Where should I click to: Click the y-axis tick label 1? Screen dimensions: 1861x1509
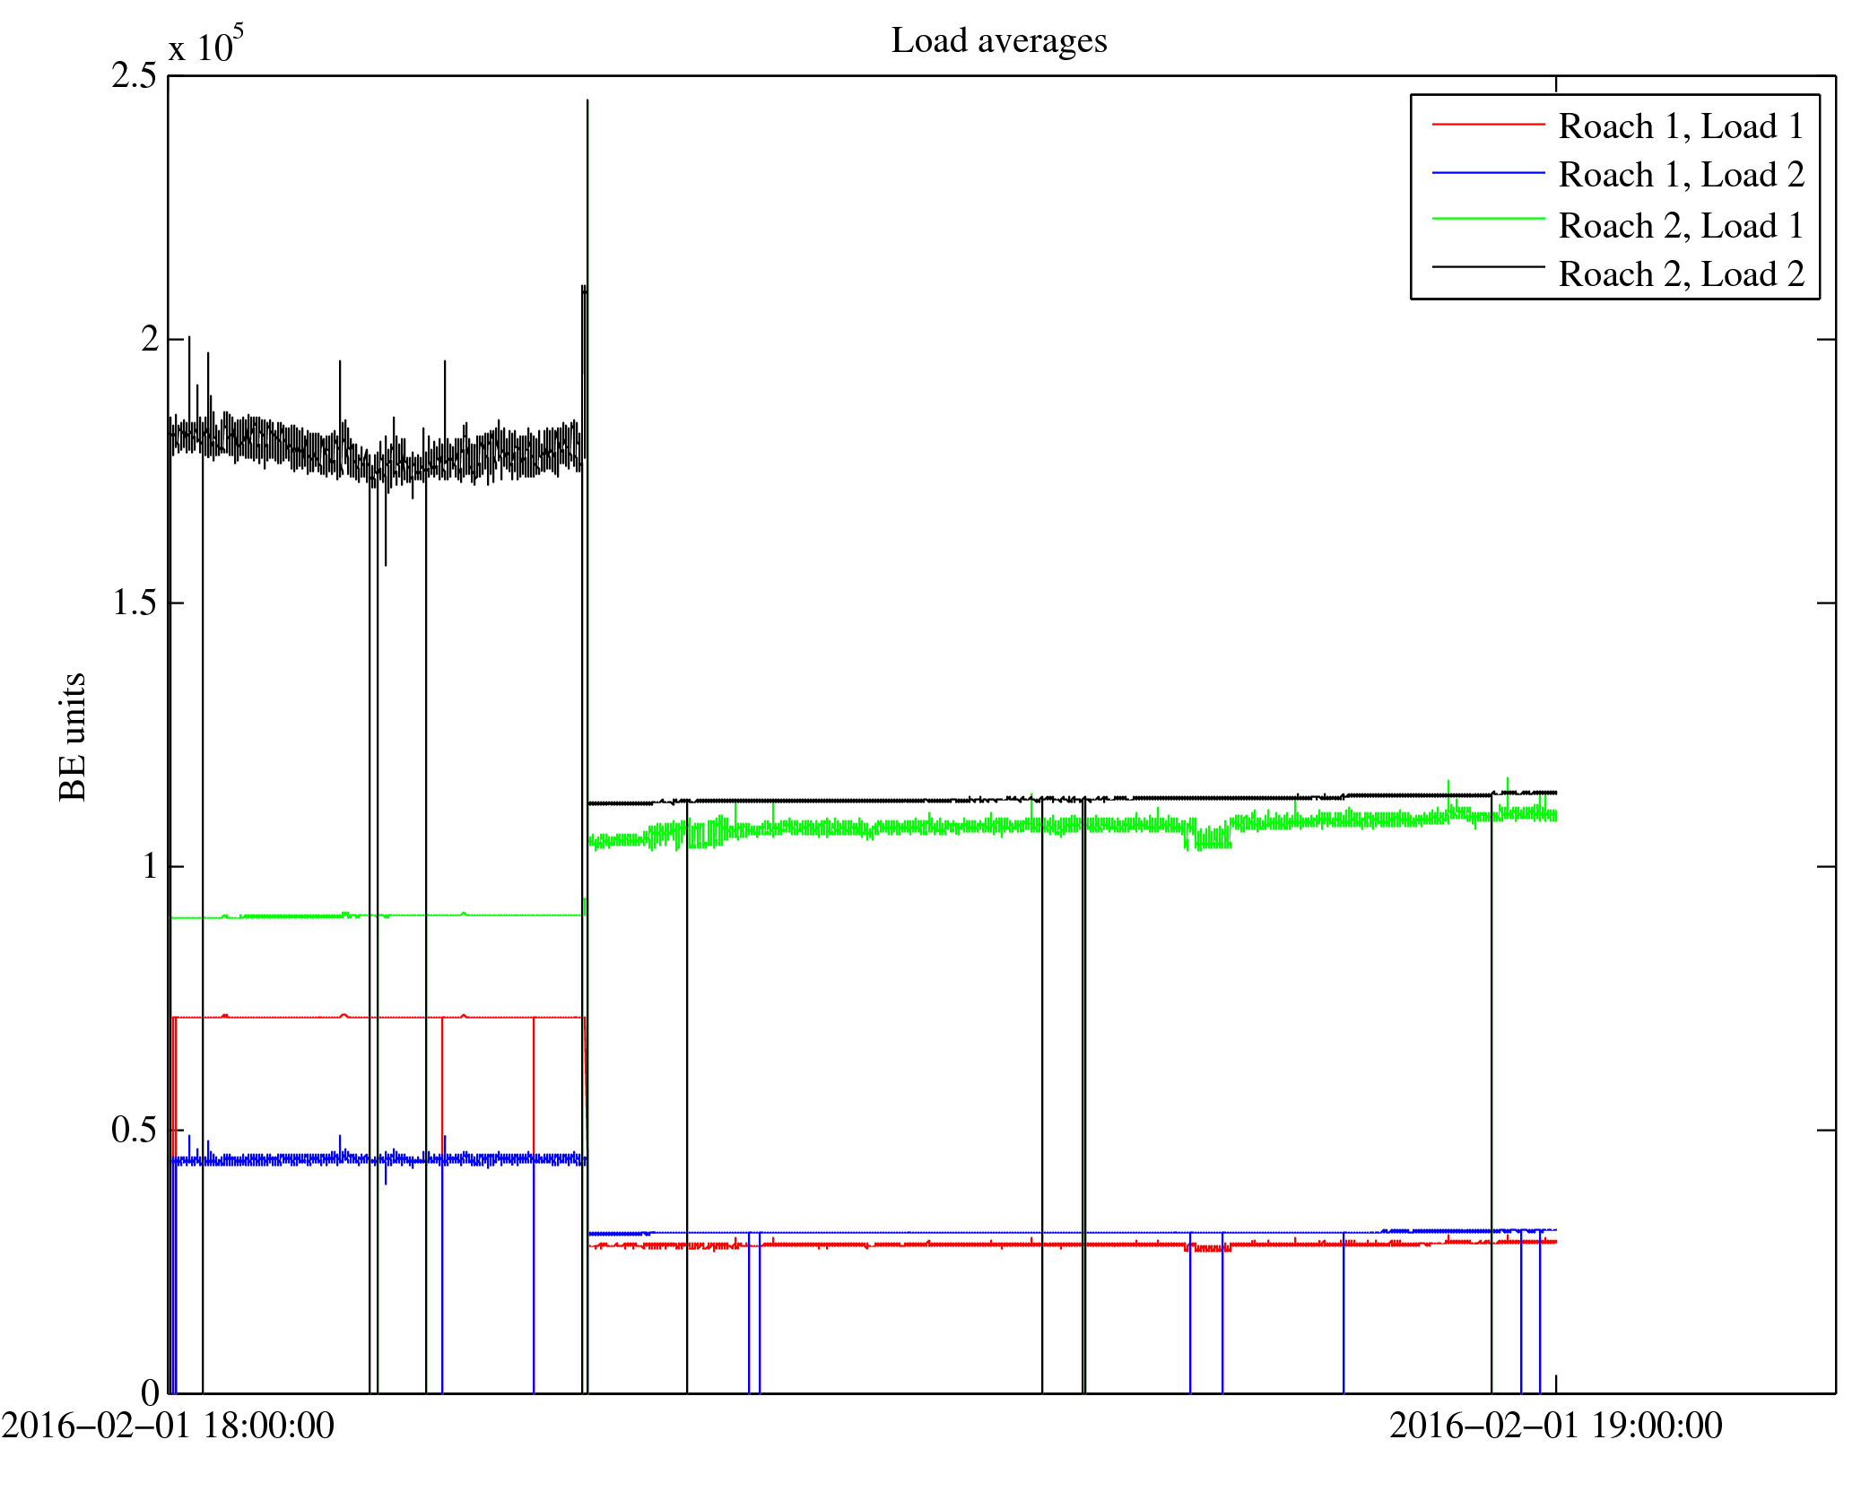150,866
